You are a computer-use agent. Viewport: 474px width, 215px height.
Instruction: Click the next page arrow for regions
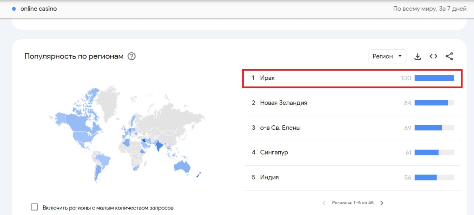click(382, 203)
